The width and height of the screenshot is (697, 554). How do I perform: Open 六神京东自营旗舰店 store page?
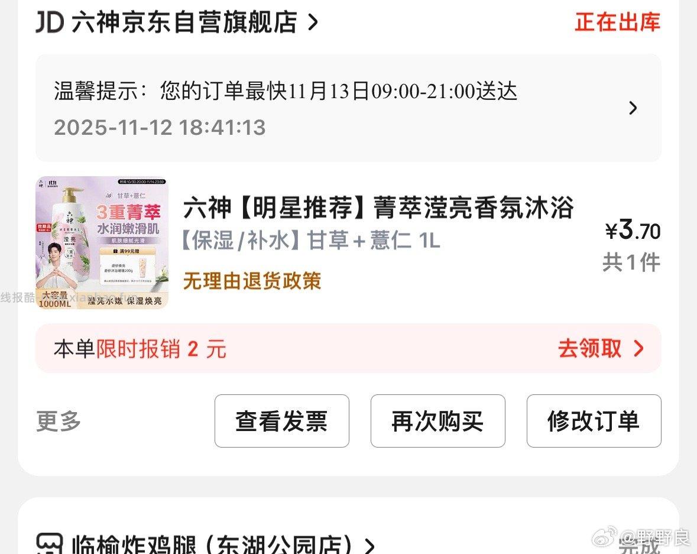tap(184, 22)
